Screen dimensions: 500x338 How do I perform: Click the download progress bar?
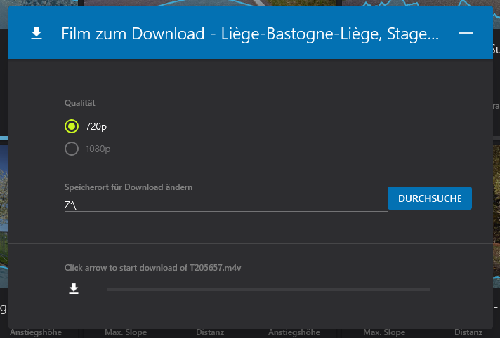[268, 289]
